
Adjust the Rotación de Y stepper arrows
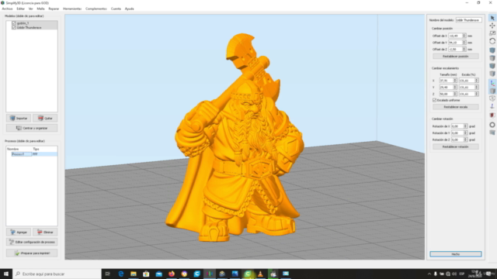pyautogui.click(x=465, y=133)
